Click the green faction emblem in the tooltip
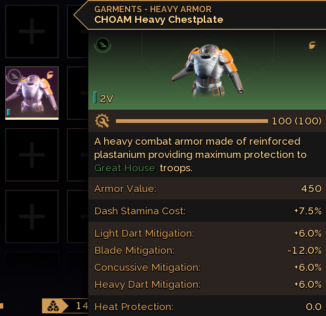 tap(102, 45)
